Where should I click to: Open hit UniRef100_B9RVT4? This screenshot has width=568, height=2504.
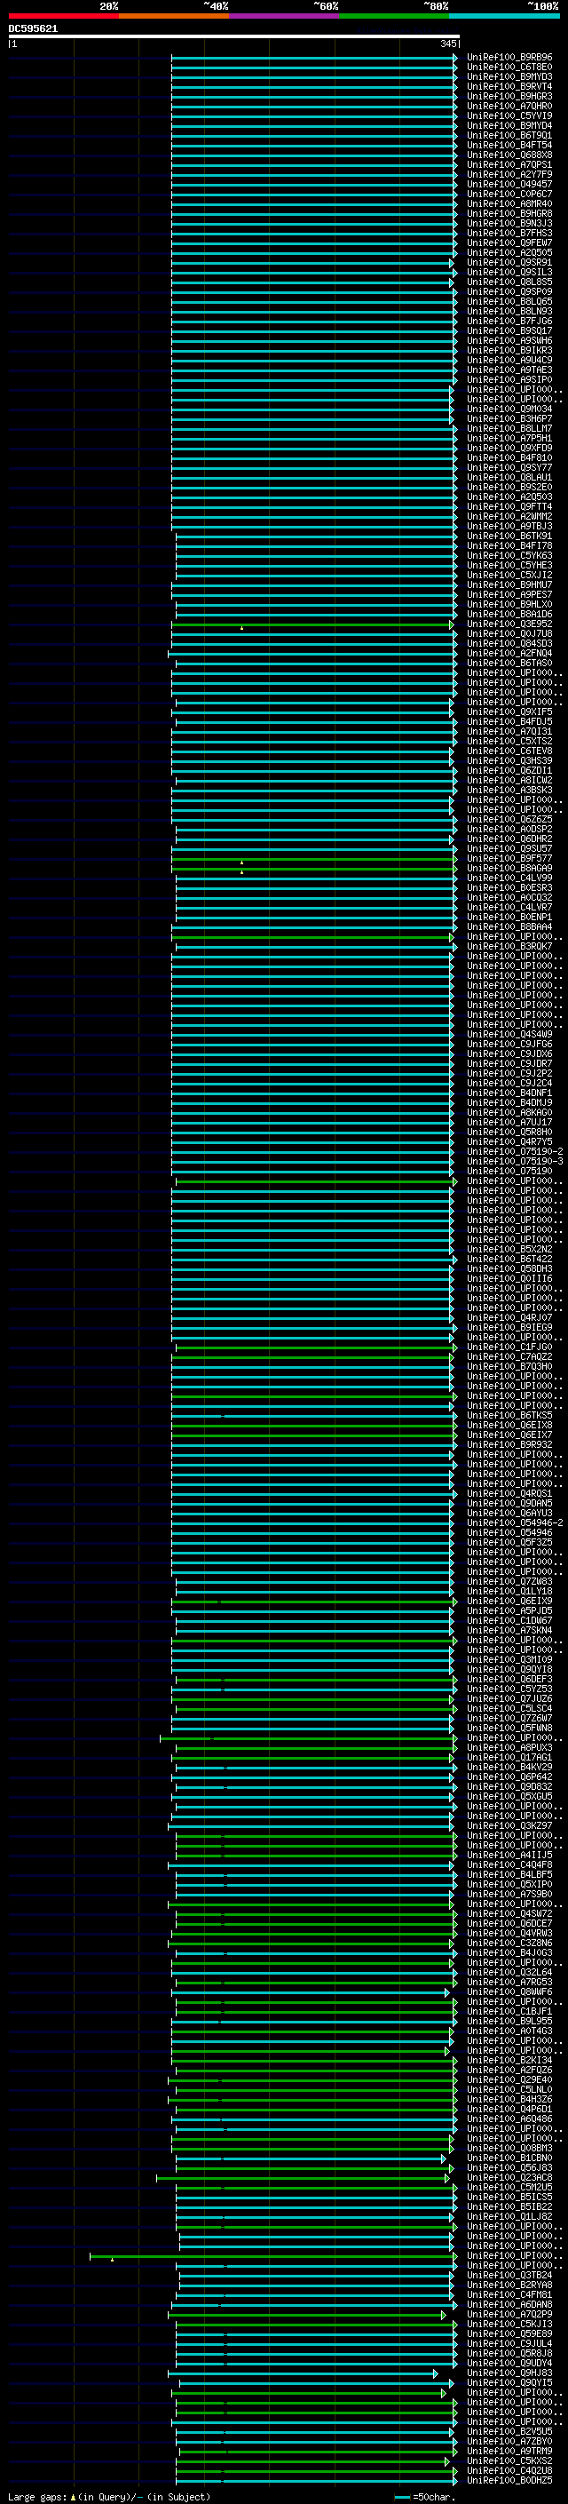[x=509, y=86]
